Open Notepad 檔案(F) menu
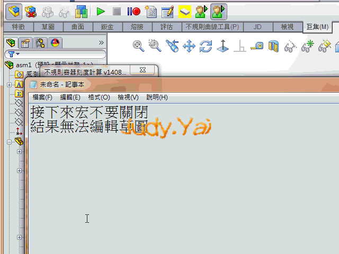The width and height of the screenshot is (339, 254). tap(42, 97)
